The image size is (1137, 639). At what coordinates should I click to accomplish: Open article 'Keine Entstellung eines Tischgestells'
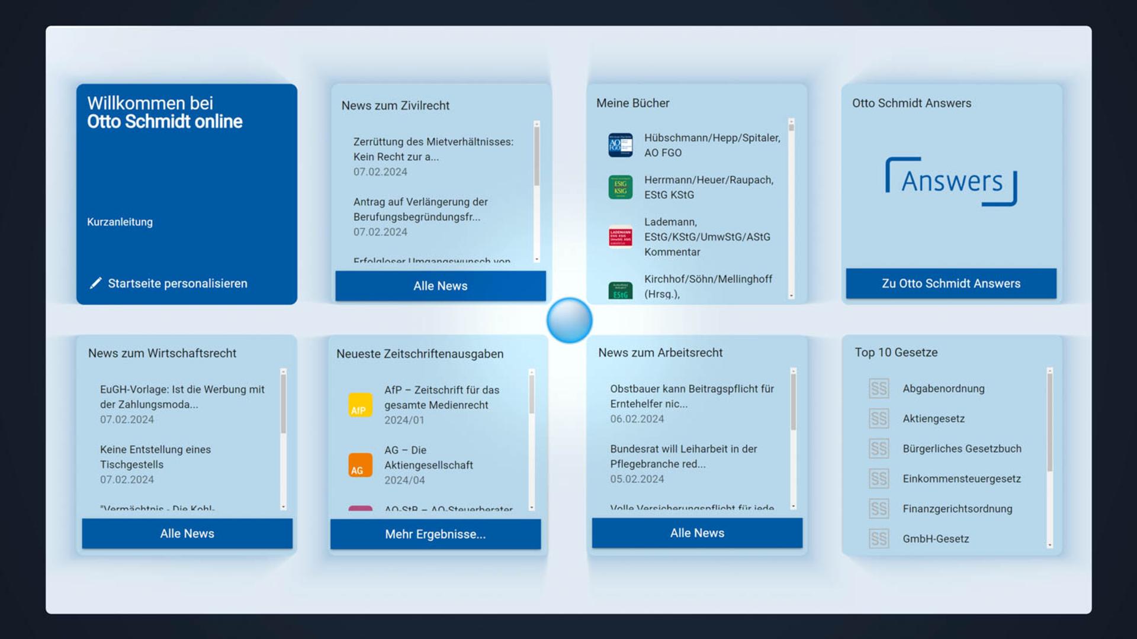pos(155,457)
